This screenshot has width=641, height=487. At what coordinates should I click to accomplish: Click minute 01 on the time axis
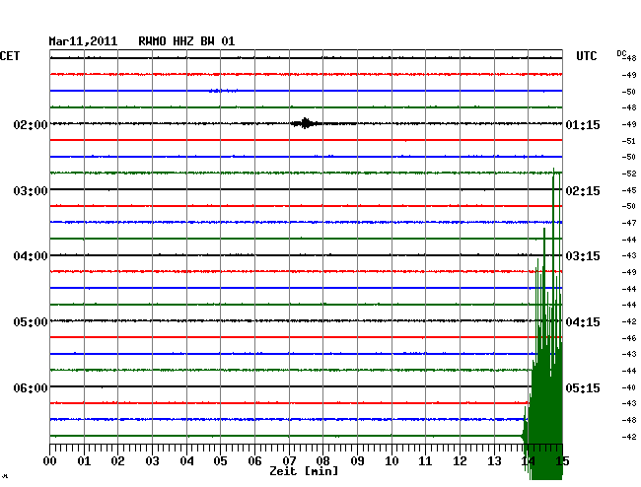[x=84, y=460]
